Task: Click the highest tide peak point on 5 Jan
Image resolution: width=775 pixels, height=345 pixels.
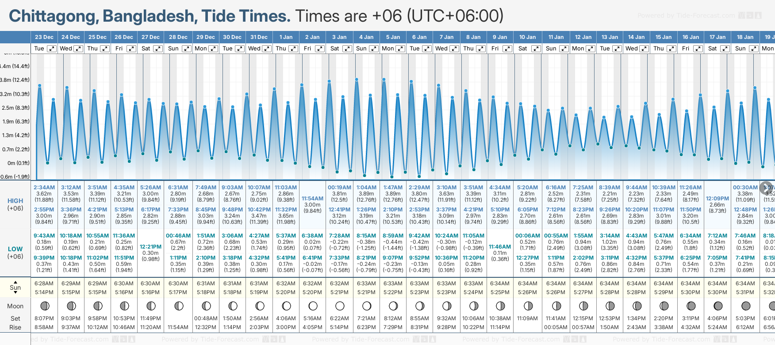Action: coord(384,80)
